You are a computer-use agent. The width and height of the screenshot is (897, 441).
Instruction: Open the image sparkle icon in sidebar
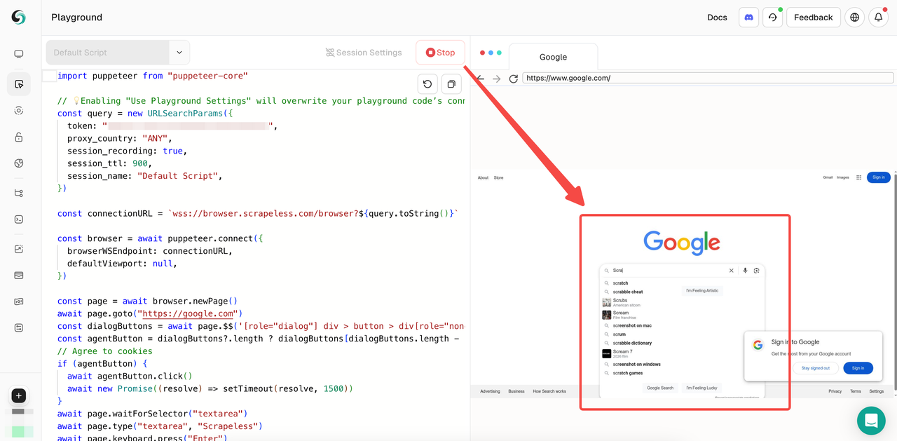[19, 249]
